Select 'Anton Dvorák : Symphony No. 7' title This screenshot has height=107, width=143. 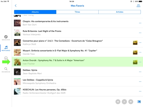(53, 60)
